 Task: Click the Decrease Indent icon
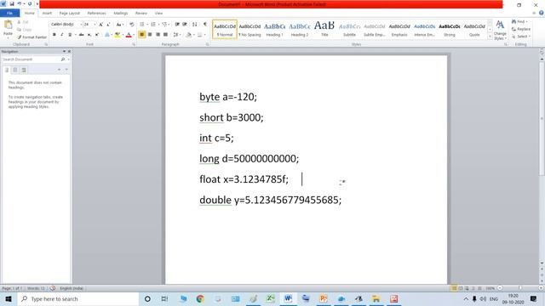tap(177, 25)
